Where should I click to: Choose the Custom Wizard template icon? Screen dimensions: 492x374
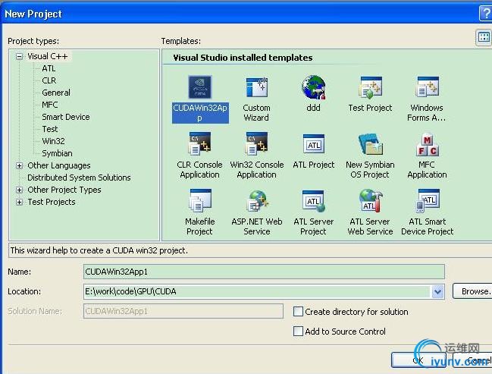(x=257, y=87)
